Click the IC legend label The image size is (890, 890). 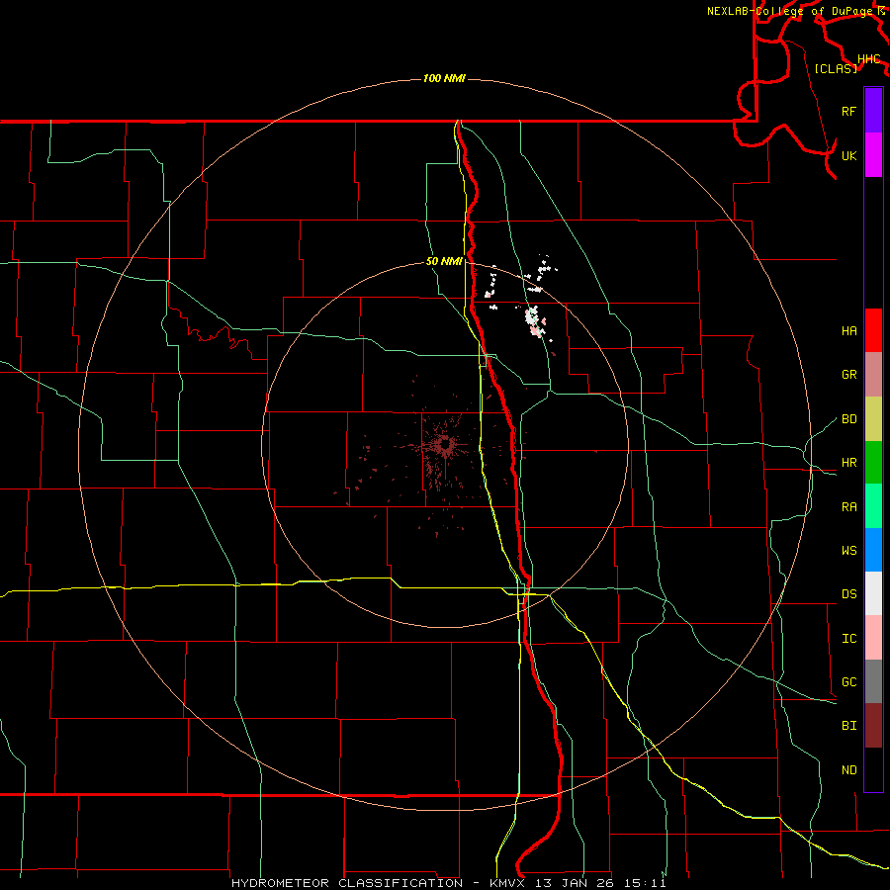(x=848, y=639)
